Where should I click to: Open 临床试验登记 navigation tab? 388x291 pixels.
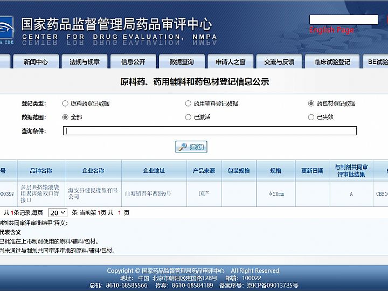(332, 62)
